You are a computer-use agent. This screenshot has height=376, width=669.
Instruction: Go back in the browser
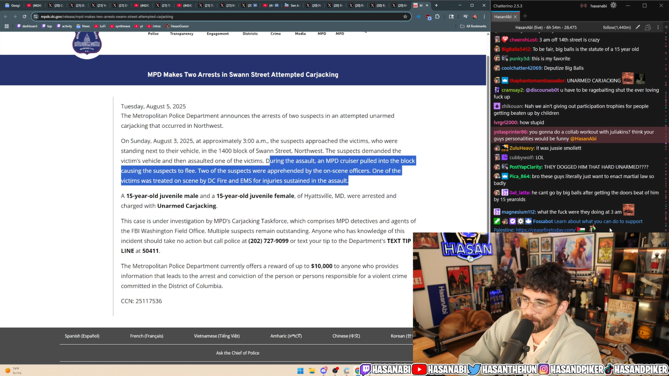click(x=6, y=16)
